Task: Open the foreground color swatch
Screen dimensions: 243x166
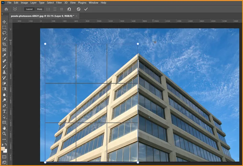Action: [3, 149]
